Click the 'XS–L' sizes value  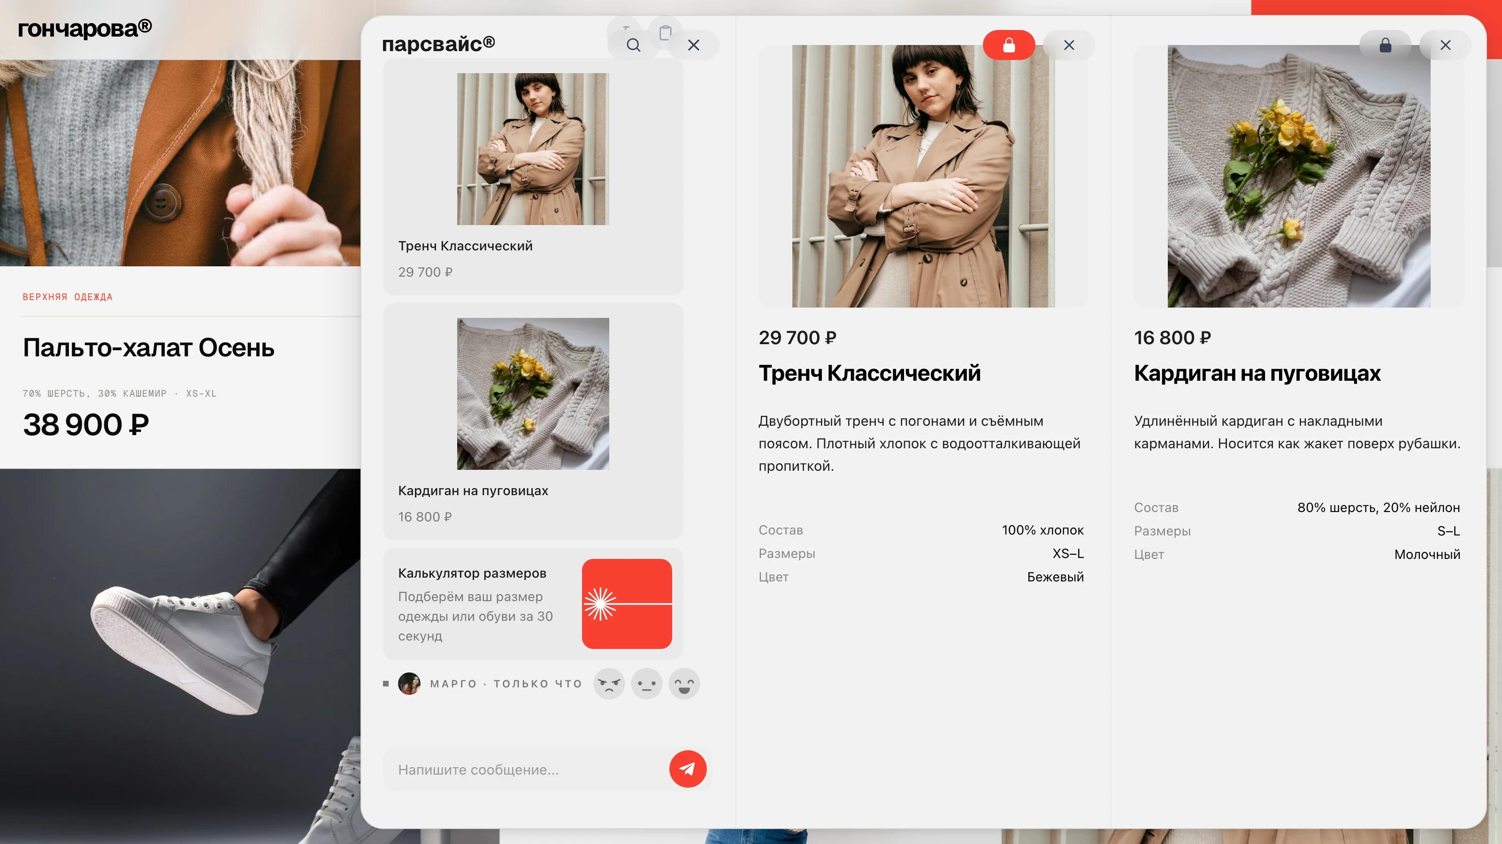tap(1068, 553)
